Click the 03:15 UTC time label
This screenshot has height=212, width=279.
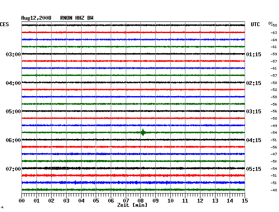(254, 112)
